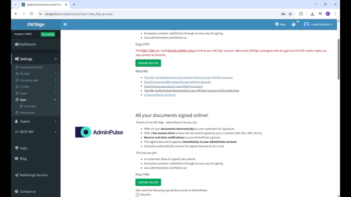Click the Contact us icon

(x=17, y=191)
